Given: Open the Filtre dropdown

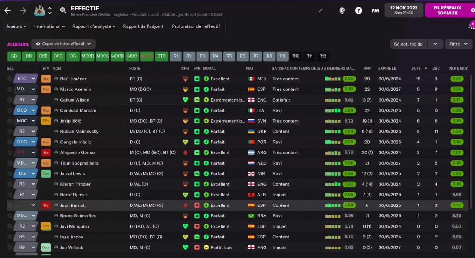Looking at the screenshot, I should 459,44.
